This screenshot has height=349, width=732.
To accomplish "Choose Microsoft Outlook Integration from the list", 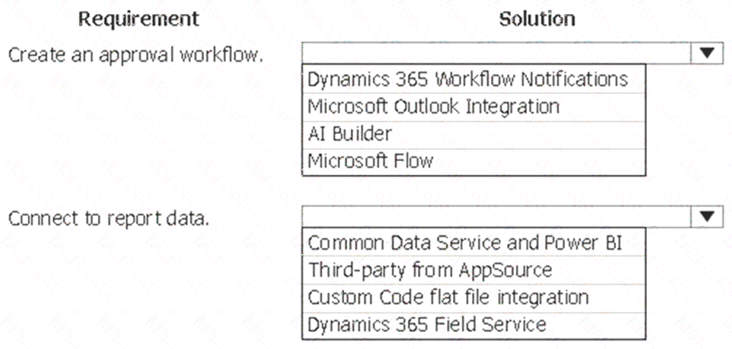I will 474,107.
